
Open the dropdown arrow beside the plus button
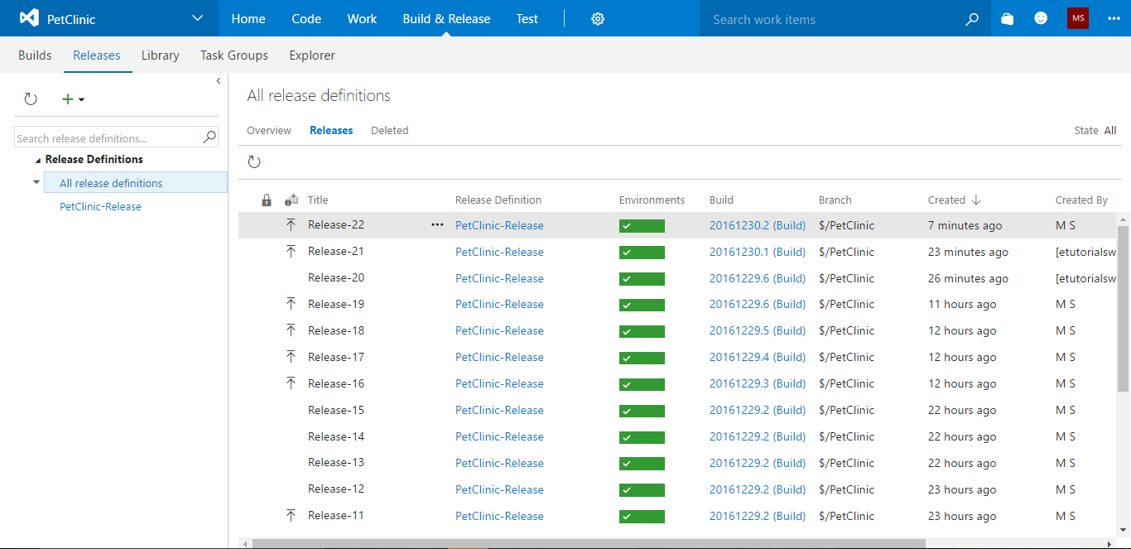click(81, 100)
